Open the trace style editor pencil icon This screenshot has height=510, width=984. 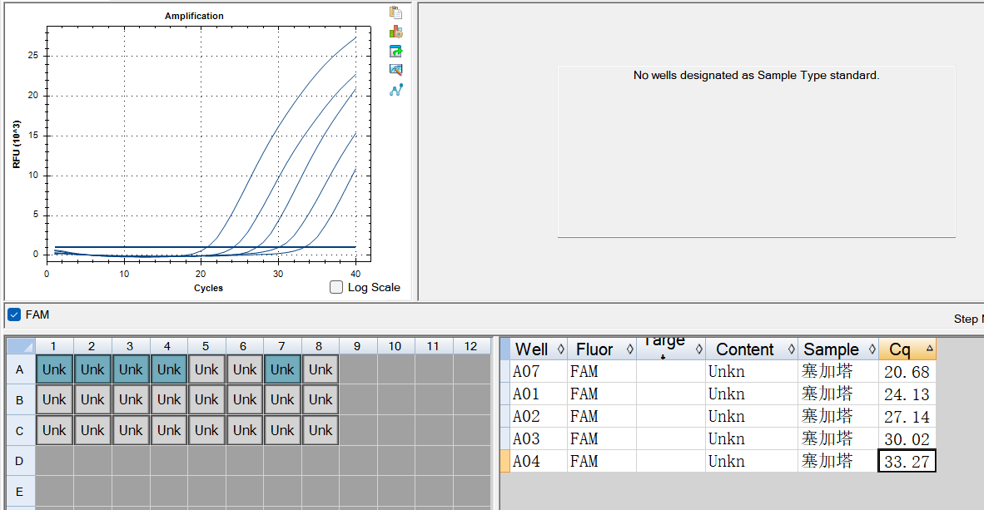click(395, 70)
